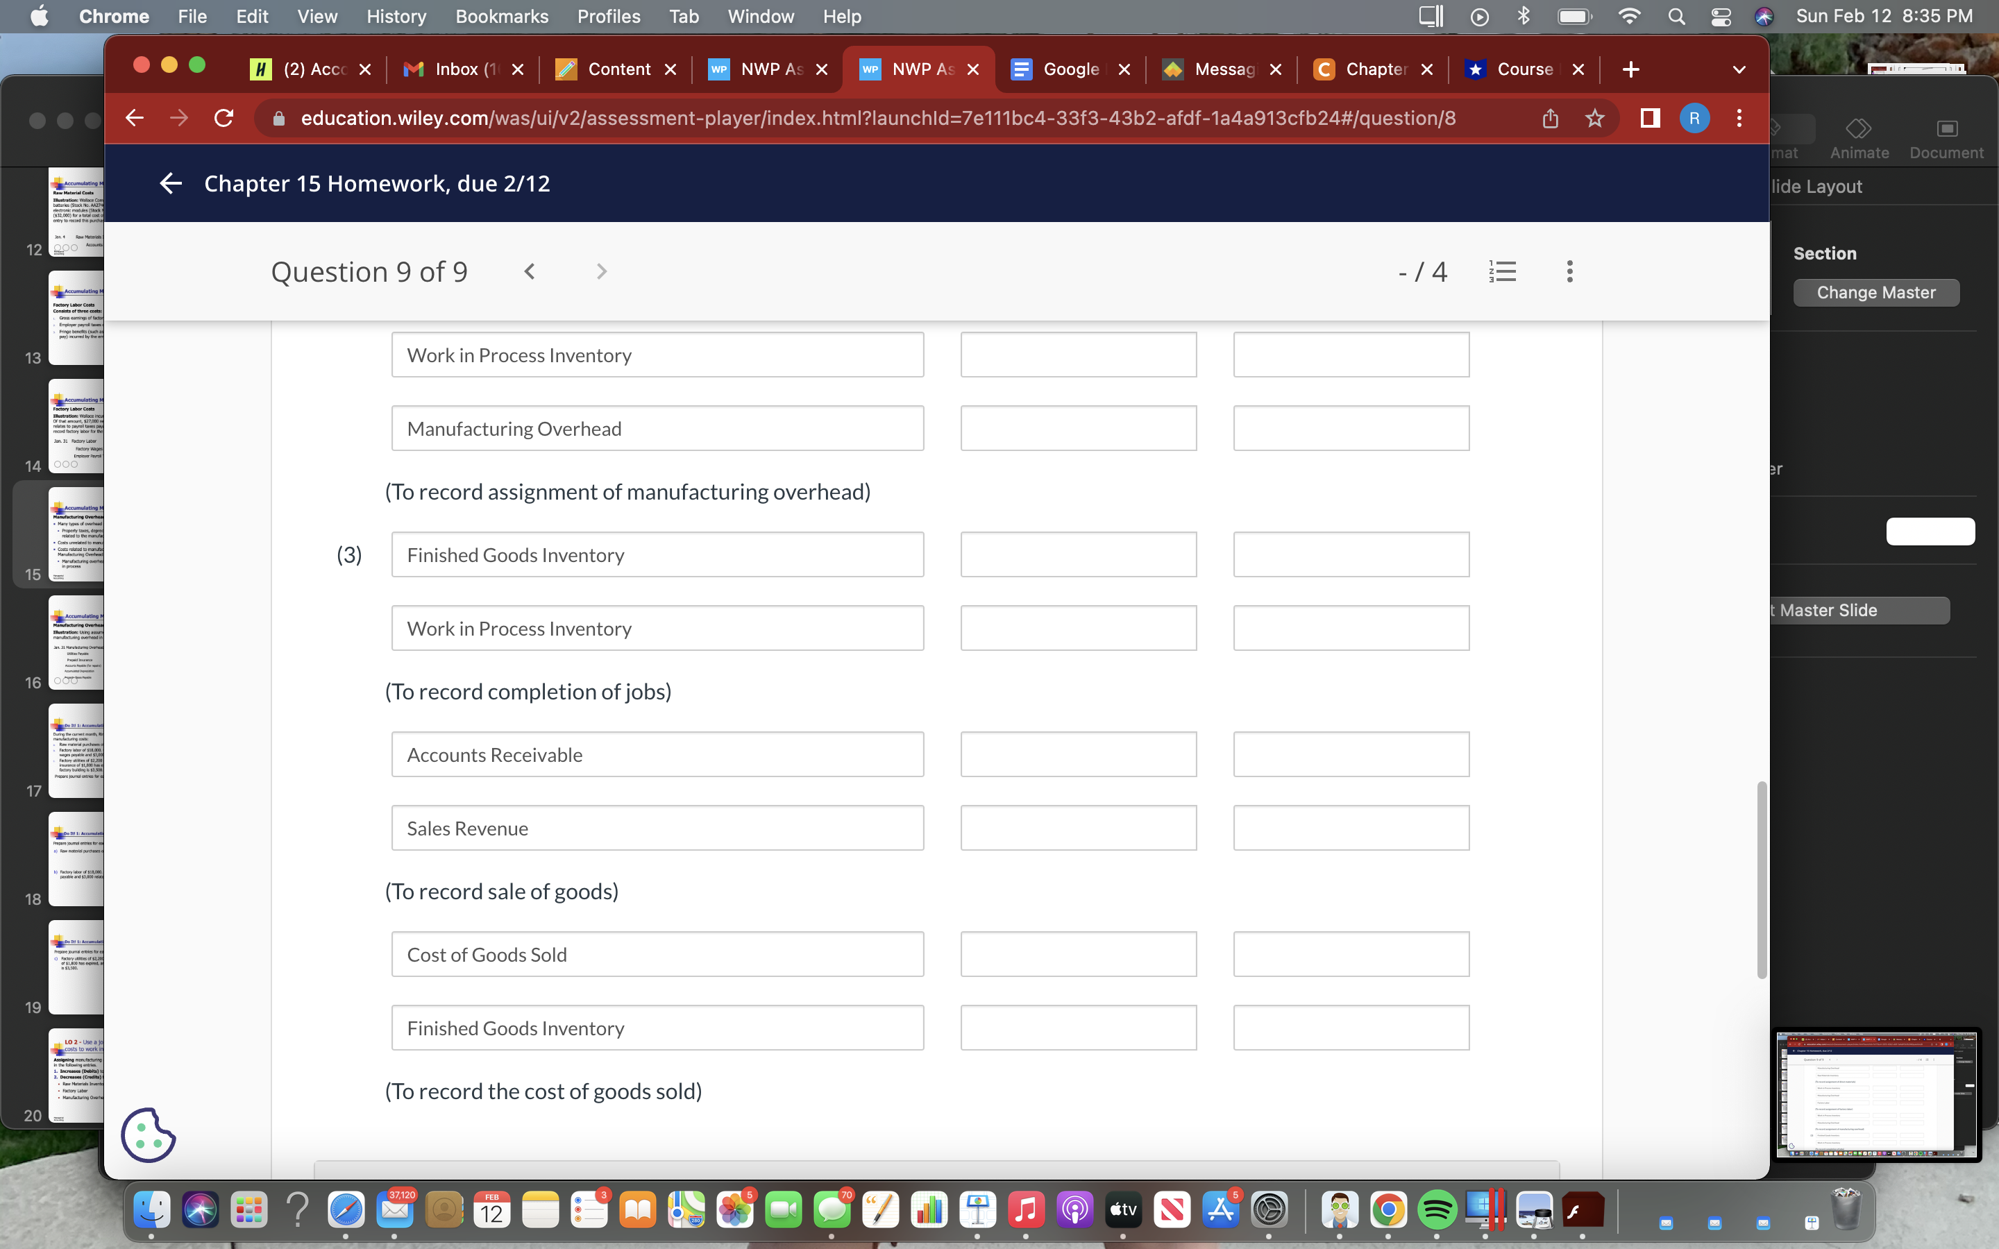Open the Bookmarks menu in the menu bar
Screen dimensions: 1999x1249
501,16
